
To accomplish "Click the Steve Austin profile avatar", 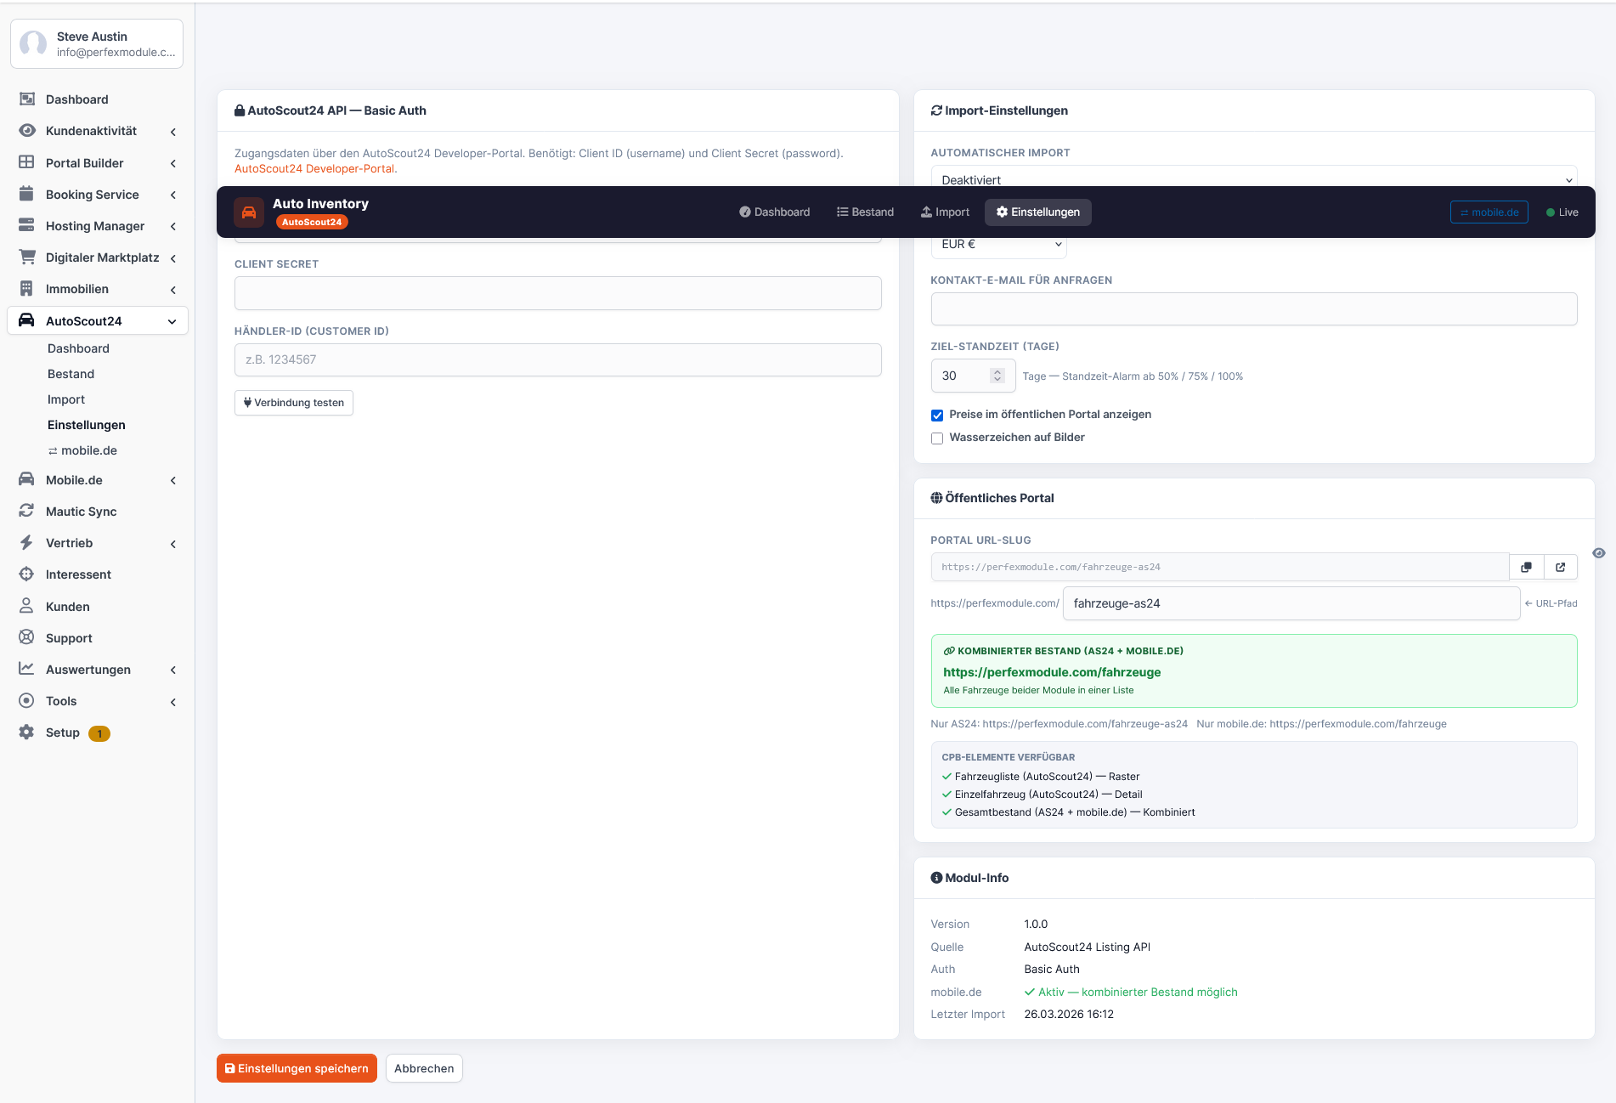I will click(34, 43).
